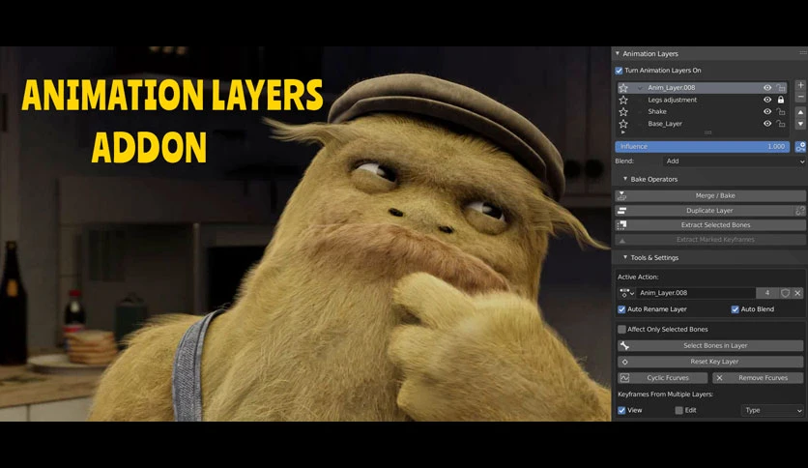Expand layer list filter options triangle
Viewport: 808px width, 468px height.
click(x=623, y=132)
